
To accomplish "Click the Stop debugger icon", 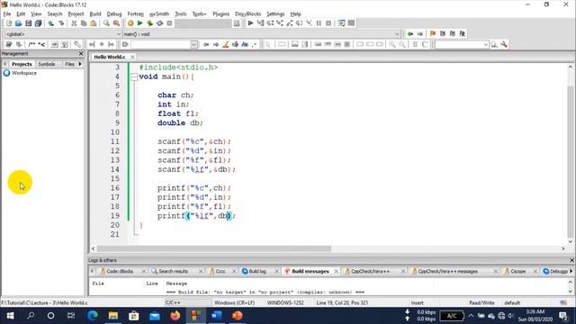I will 328,23.
